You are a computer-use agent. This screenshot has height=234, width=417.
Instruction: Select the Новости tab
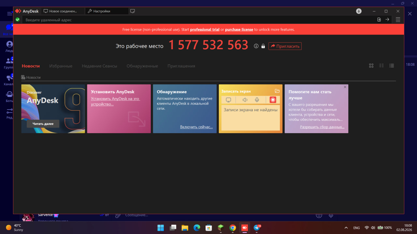(31, 66)
